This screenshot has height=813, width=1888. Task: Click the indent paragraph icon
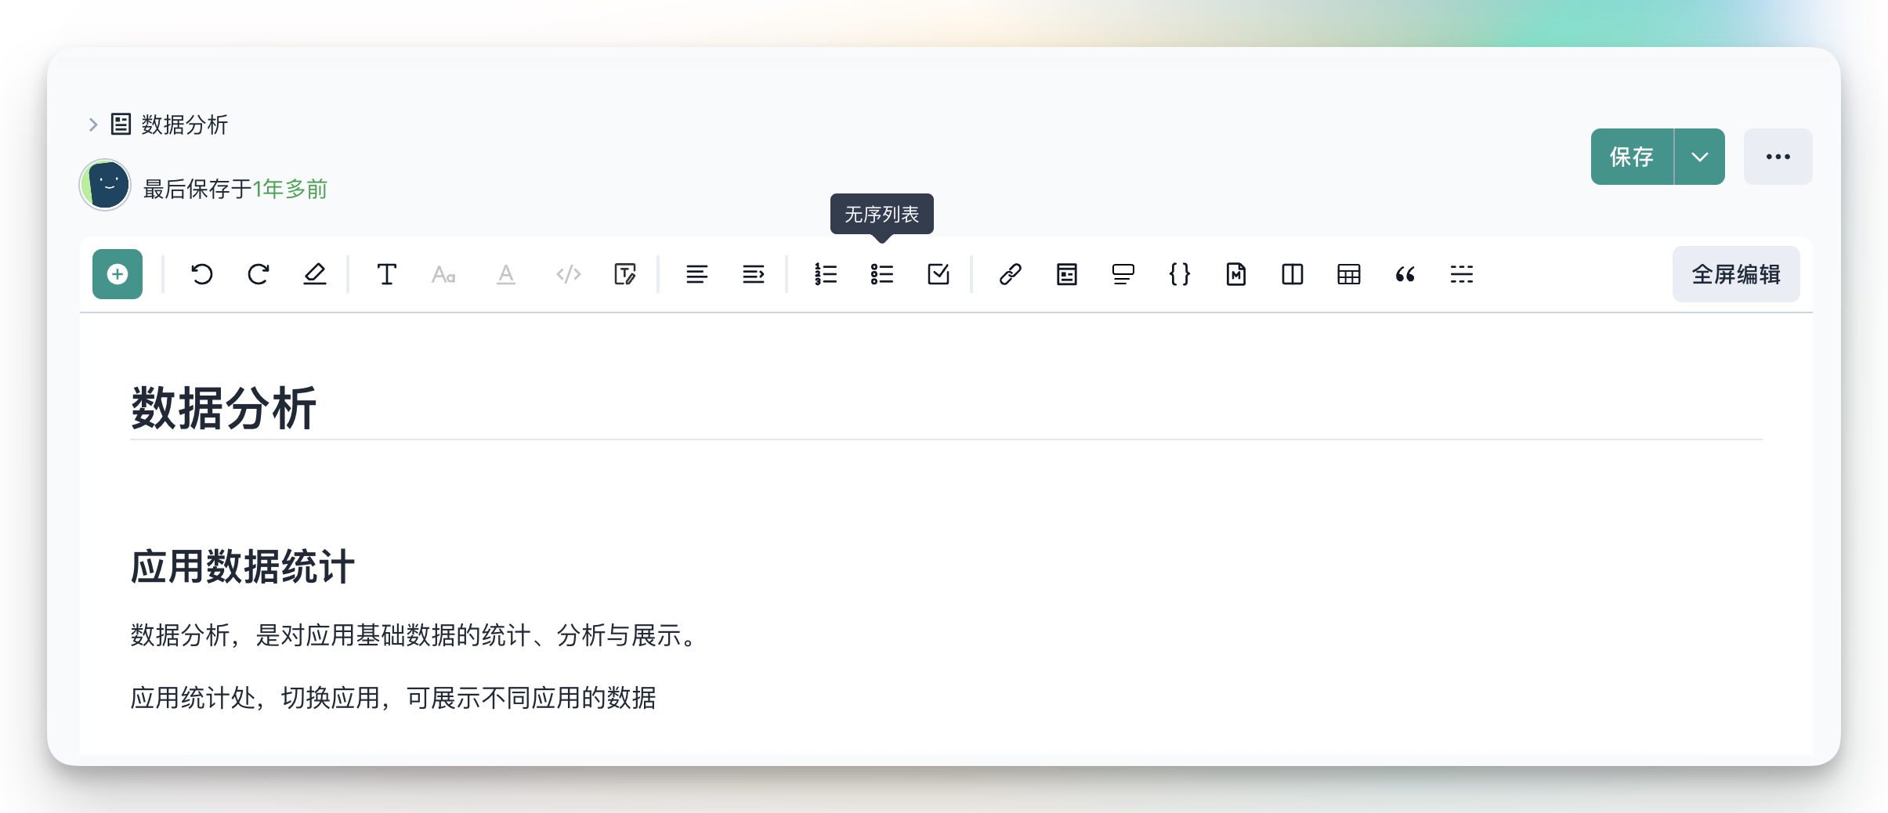point(754,274)
